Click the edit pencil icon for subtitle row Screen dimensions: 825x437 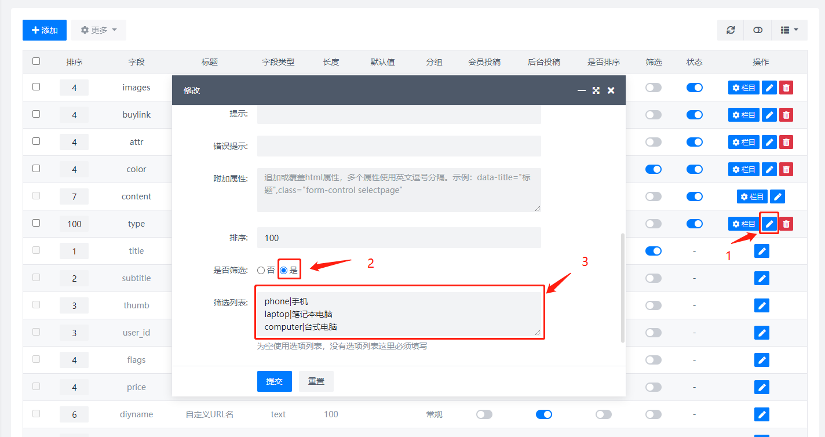click(x=762, y=278)
